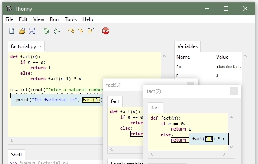Minimize the Thonny window
This screenshot has height=164, width=258.
pos(207,8)
